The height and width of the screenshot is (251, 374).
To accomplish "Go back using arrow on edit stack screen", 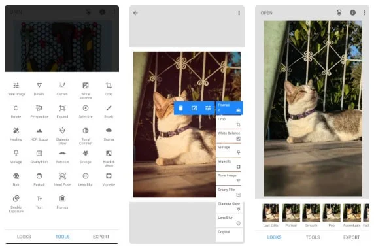I will pyautogui.click(x=135, y=13).
